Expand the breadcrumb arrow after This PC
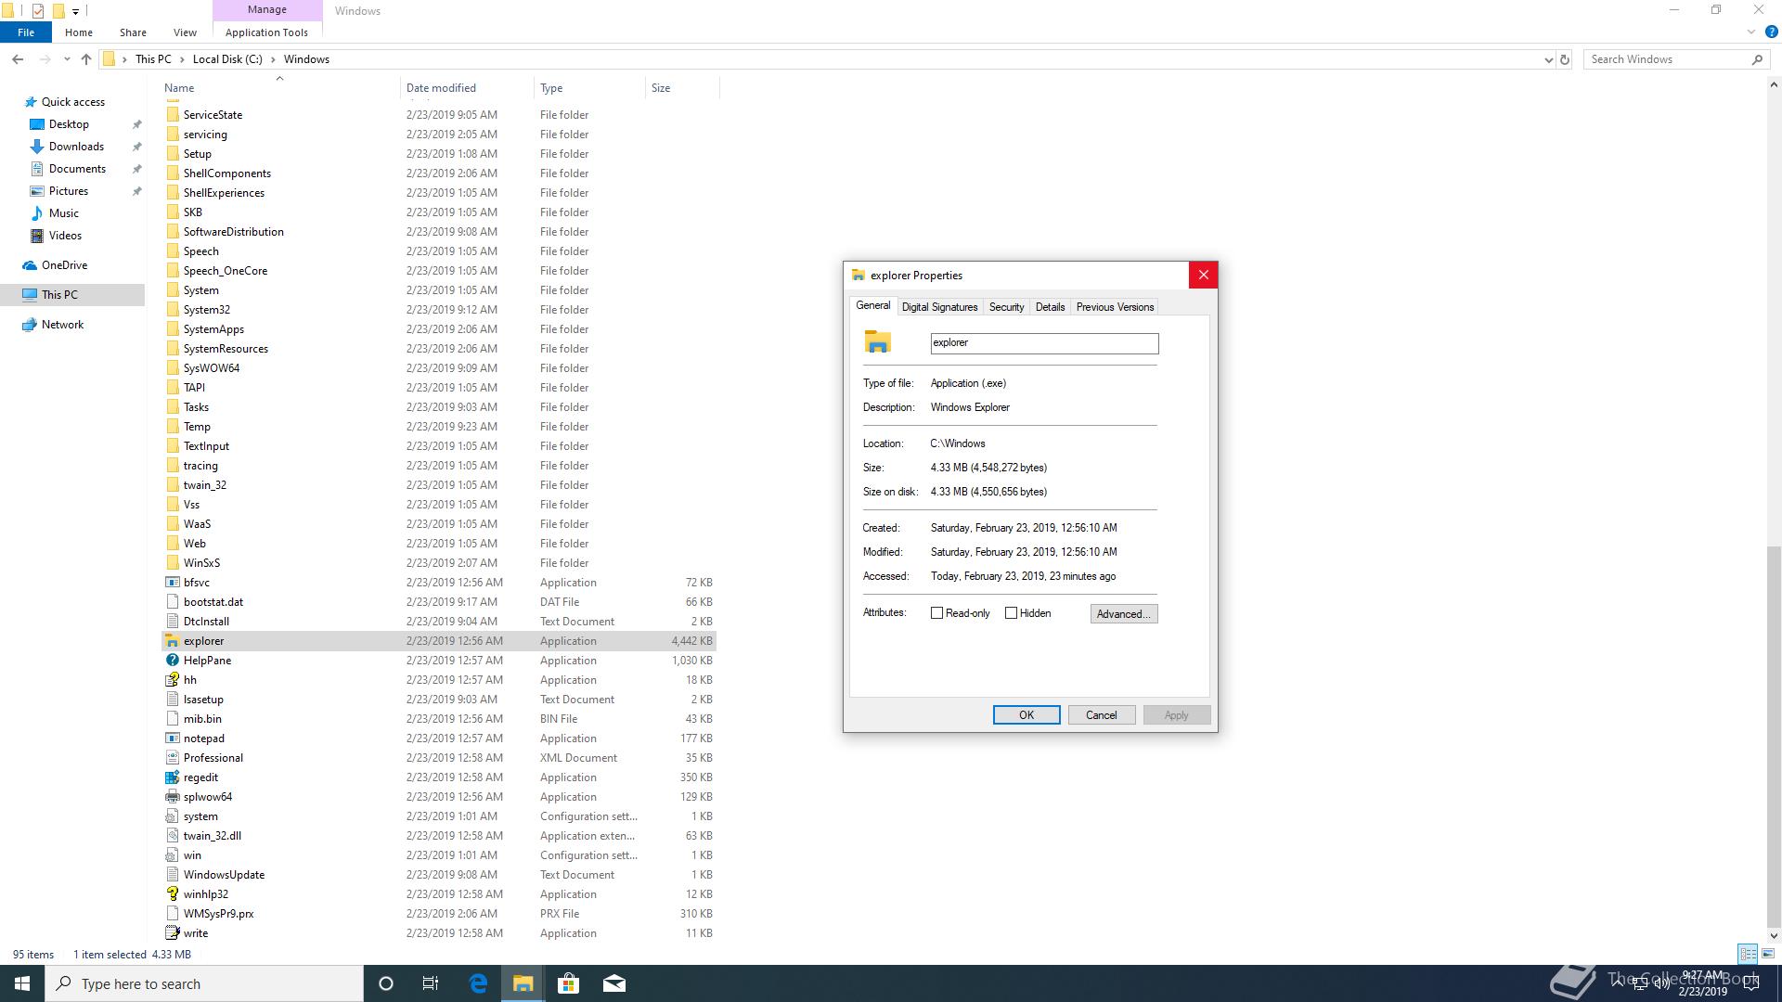1782x1002 pixels. point(181,59)
